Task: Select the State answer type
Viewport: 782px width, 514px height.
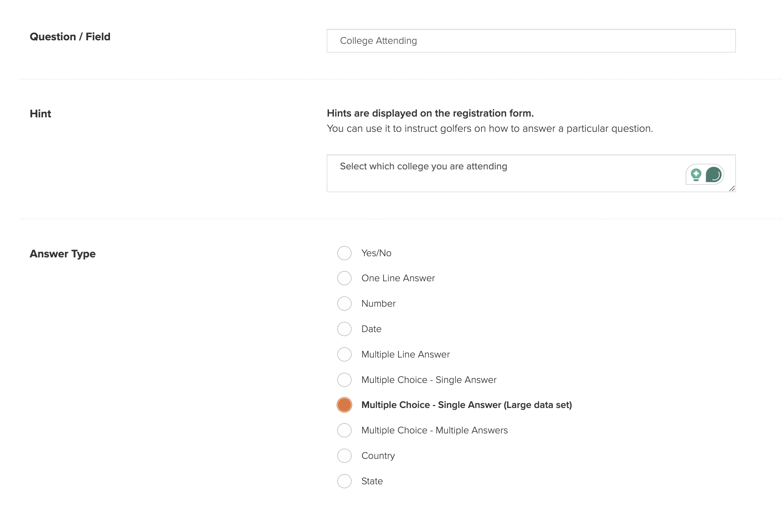Action: (344, 481)
